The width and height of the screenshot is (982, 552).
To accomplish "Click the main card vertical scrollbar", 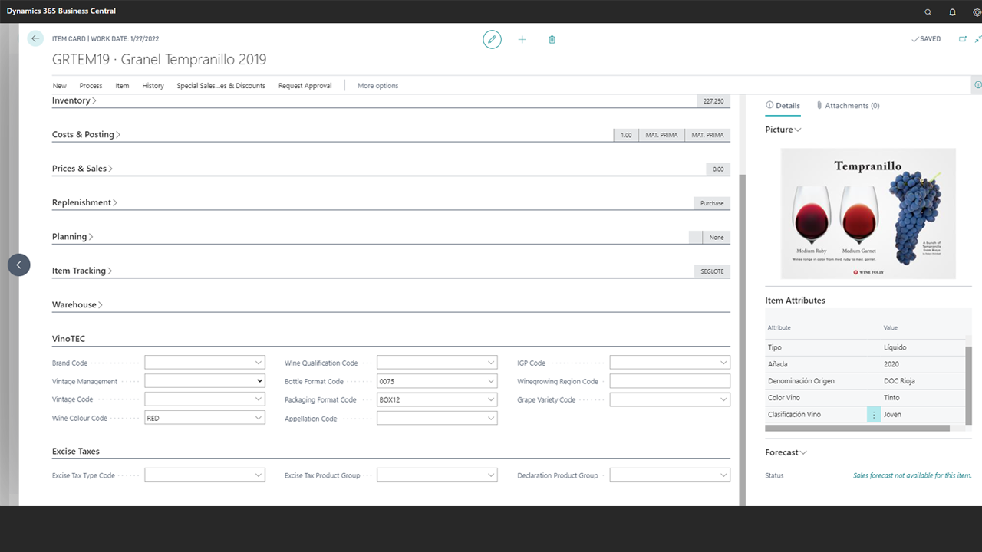I will [x=742, y=339].
